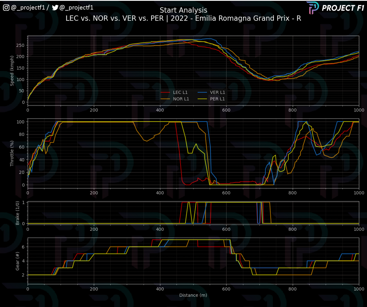This screenshot has height=307, width=367.
Task: Click the Twitter handle @_projectf1
Action: point(76,8)
